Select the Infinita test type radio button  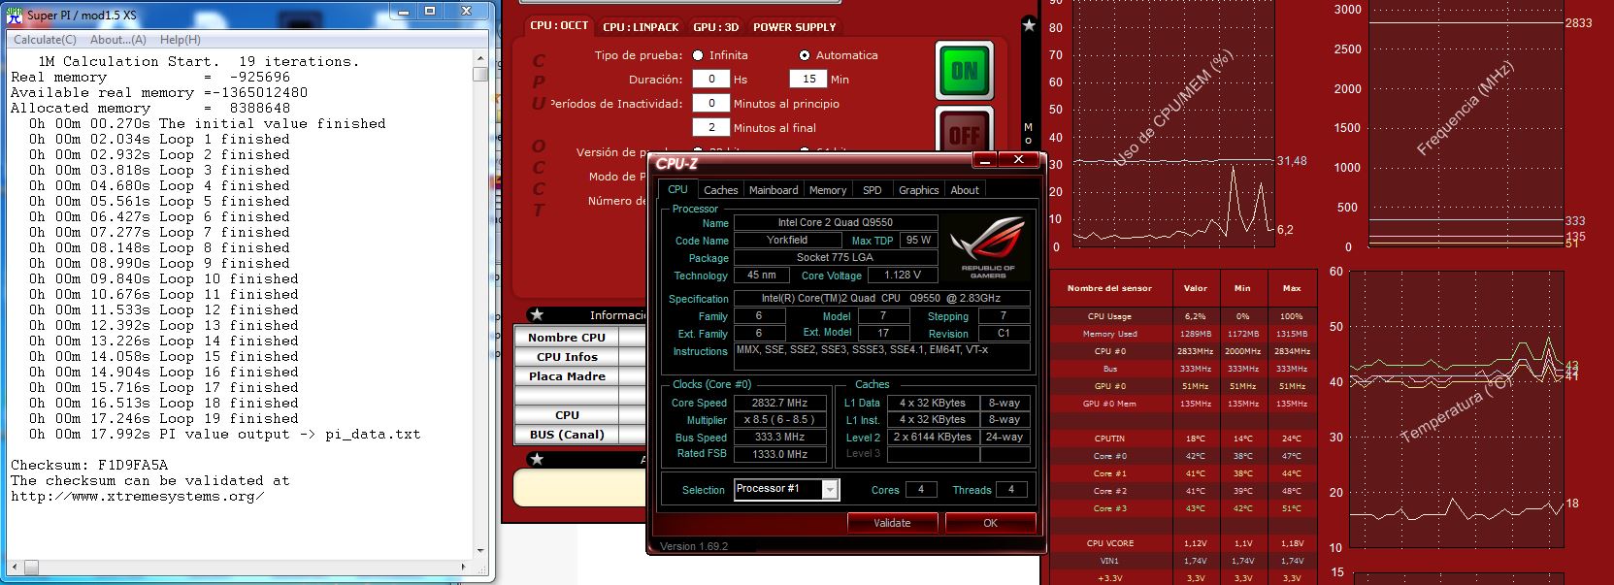pos(698,55)
